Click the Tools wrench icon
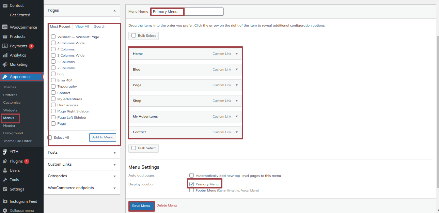 click(5, 180)
